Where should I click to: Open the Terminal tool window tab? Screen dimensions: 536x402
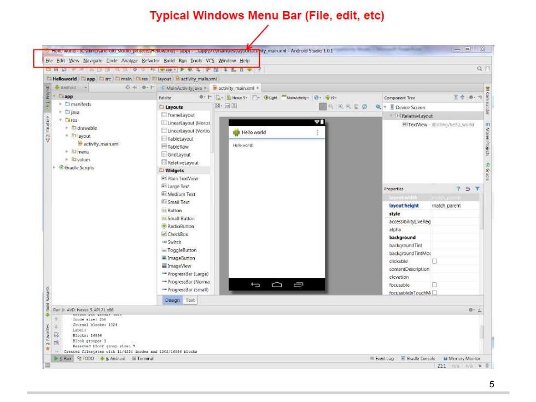[143, 359]
